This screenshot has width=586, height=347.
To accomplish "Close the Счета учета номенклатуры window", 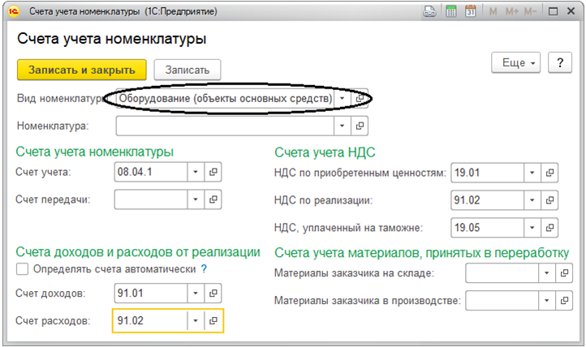I will pyautogui.click(x=571, y=11).
